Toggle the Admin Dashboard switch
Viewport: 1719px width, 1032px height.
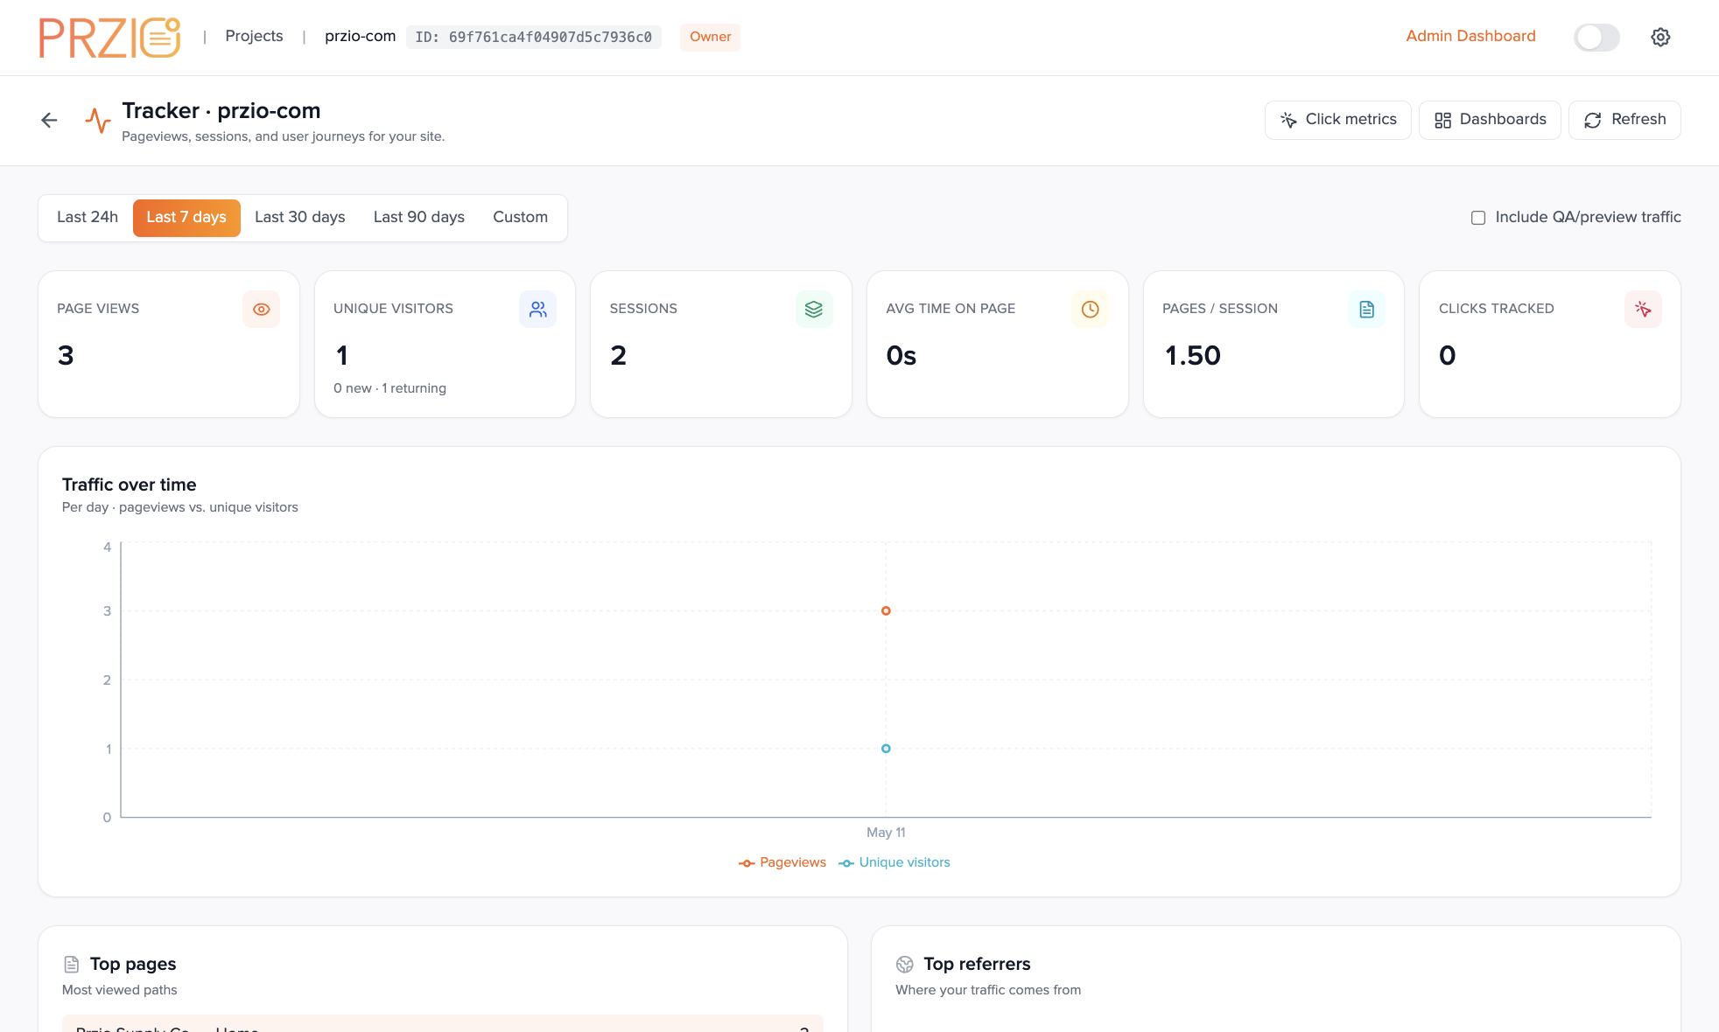coord(1596,37)
